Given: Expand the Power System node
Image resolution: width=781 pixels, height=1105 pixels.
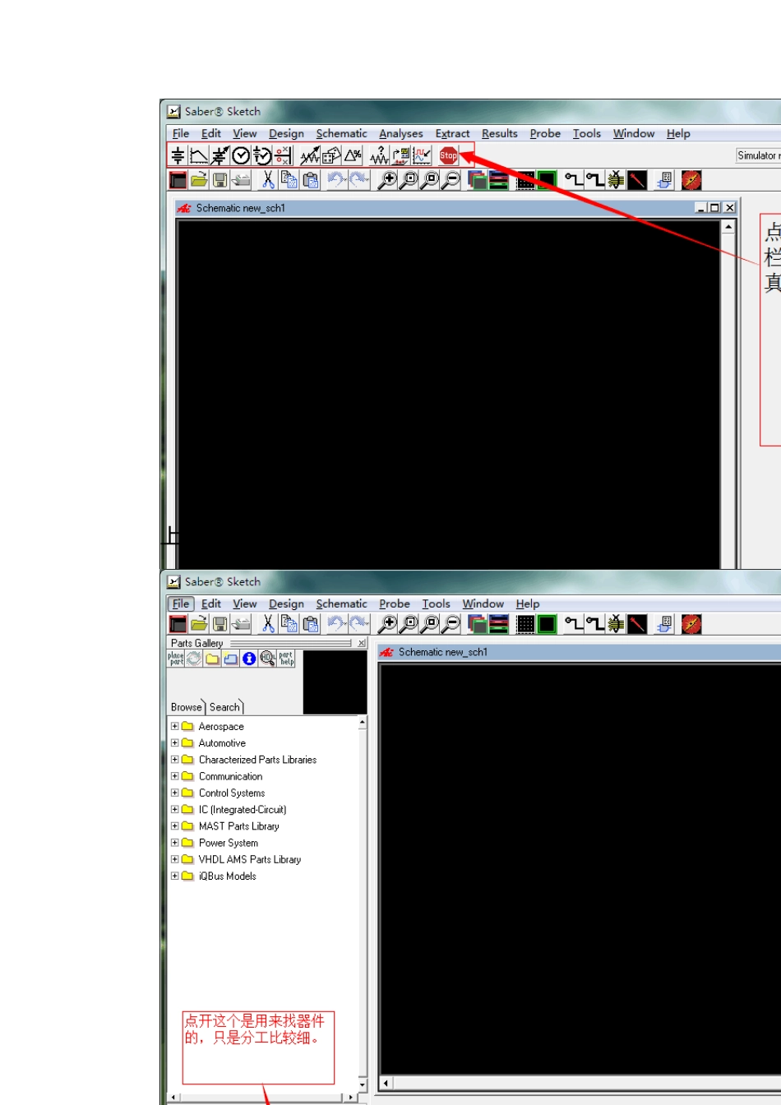Looking at the screenshot, I should (x=174, y=843).
